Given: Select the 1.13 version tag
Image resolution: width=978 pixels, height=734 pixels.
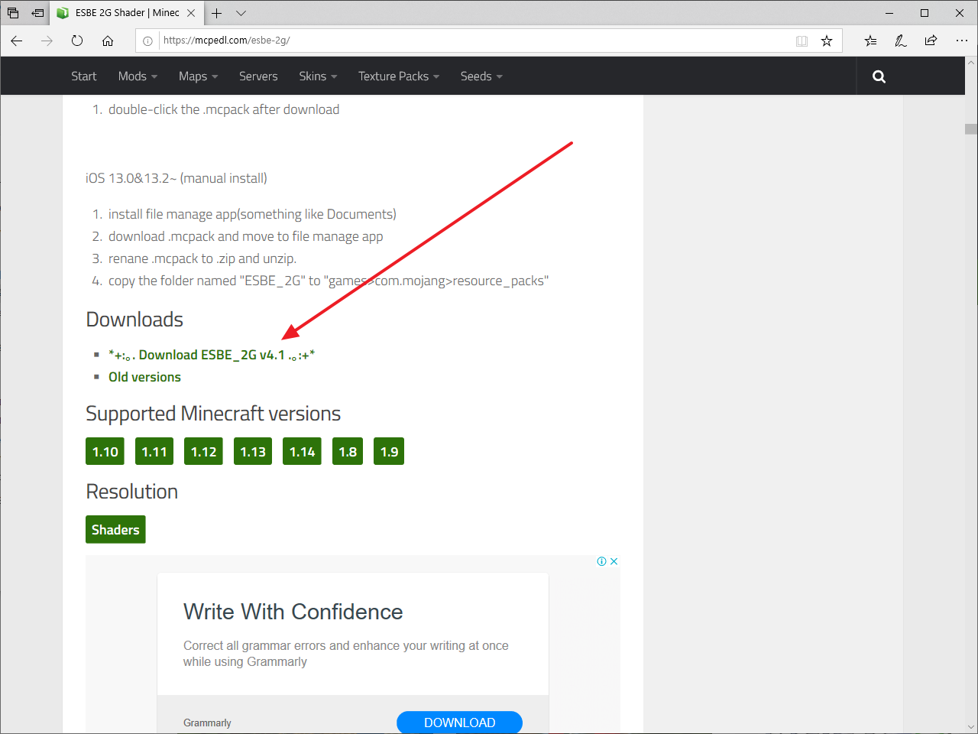Looking at the screenshot, I should click(253, 452).
